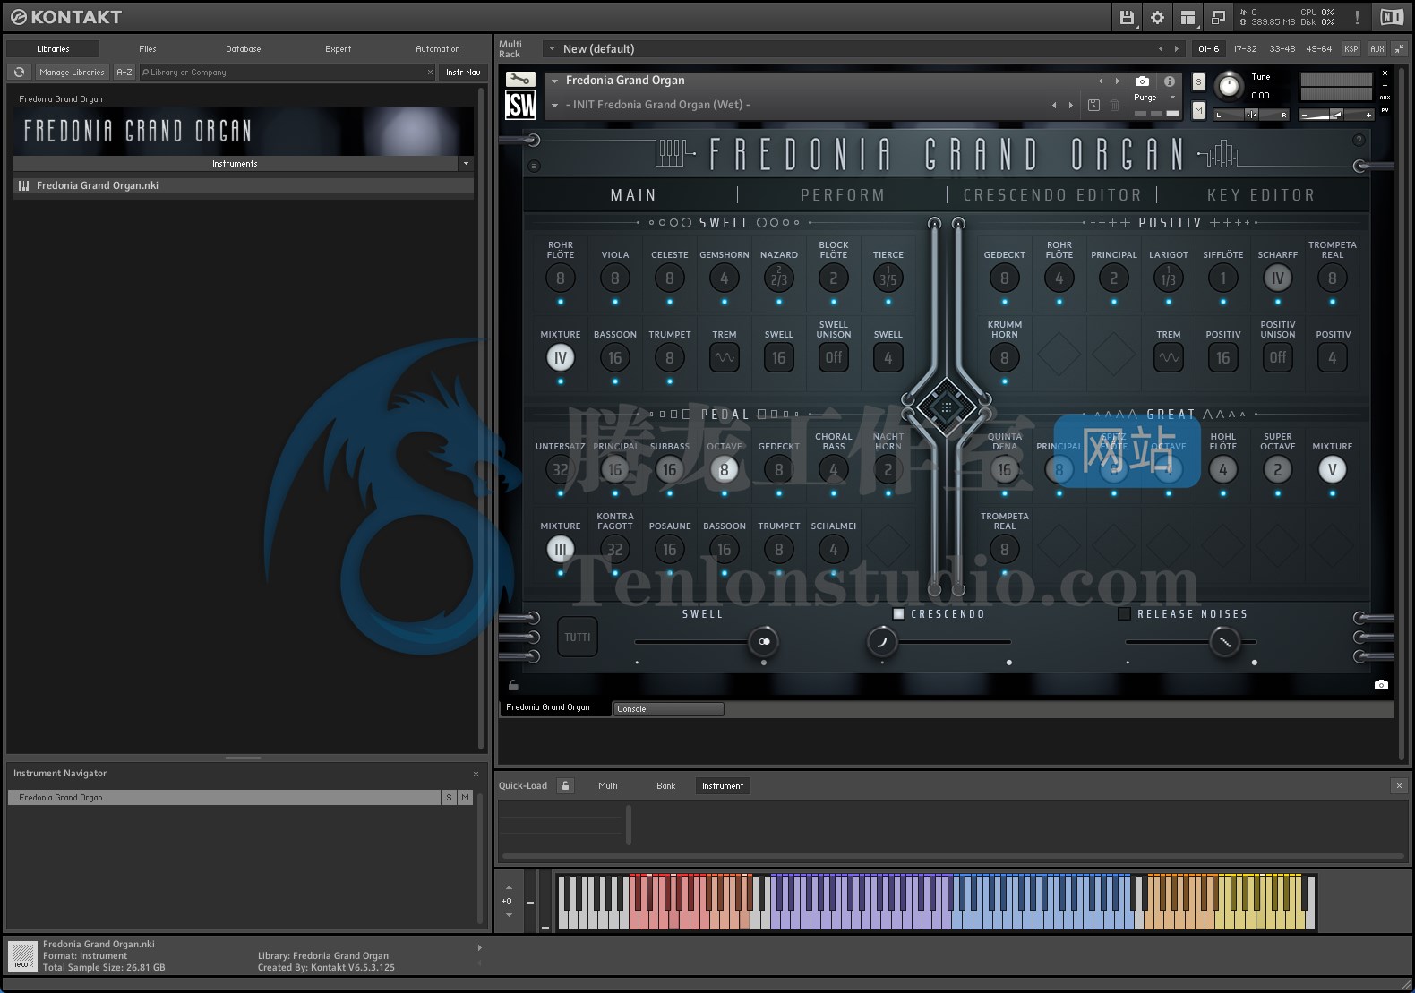Viewport: 1415px width, 993px height.
Task: Click the KSP multi script button
Action: pyautogui.click(x=1351, y=49)
